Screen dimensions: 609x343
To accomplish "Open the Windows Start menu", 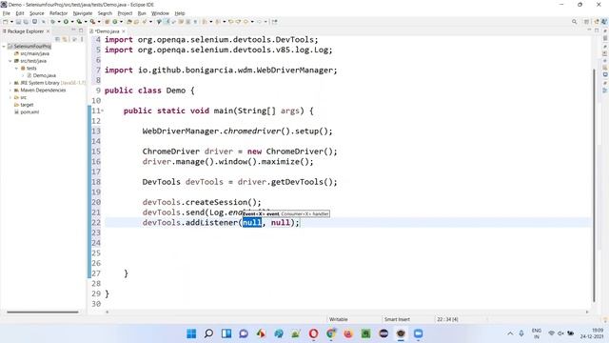I will coord(191,333).
